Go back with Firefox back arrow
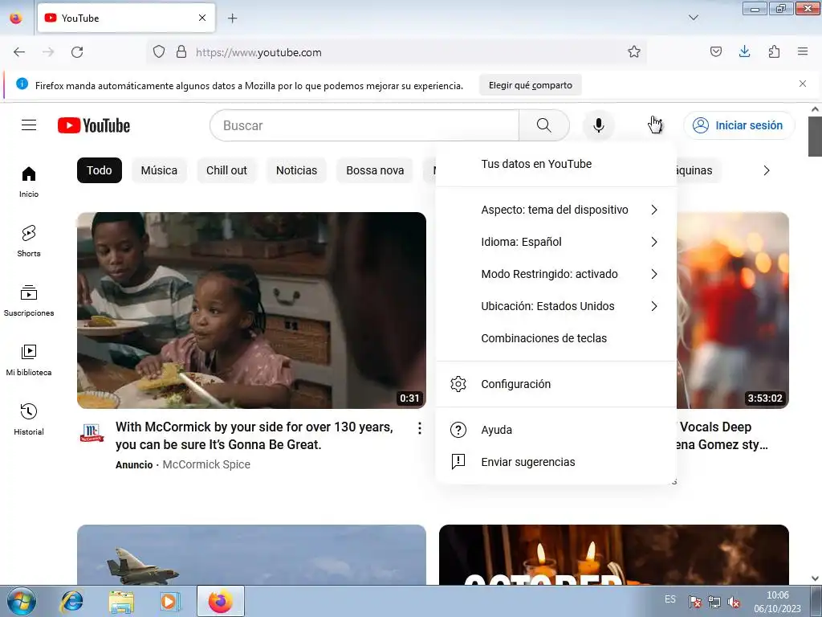 click(19, 52)
